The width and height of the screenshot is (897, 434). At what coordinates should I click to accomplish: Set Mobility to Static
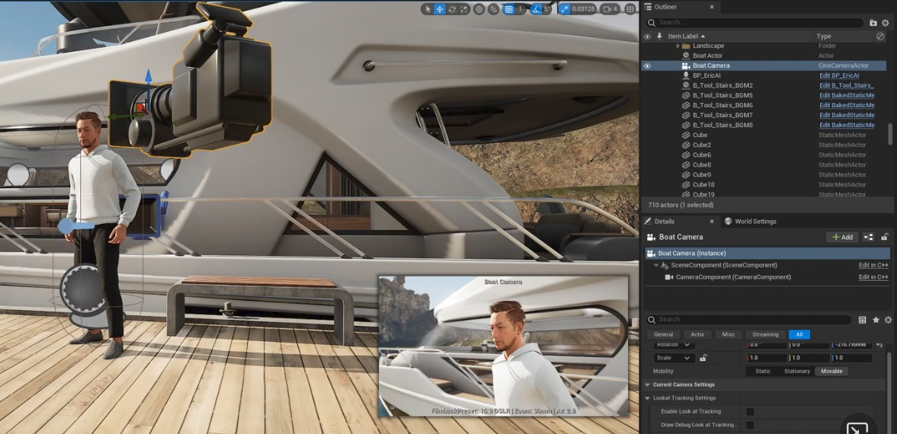763,371
